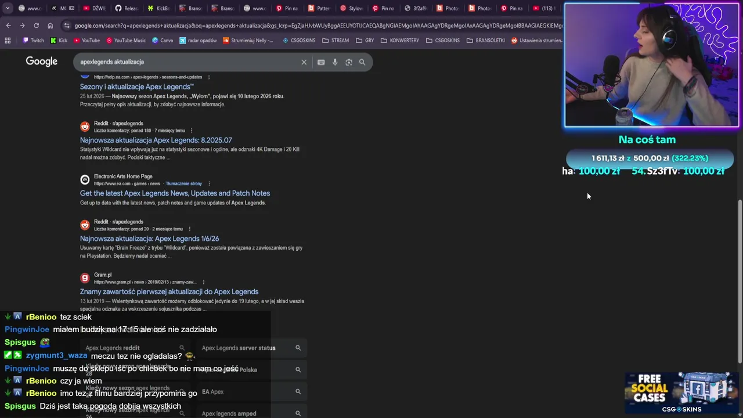Screen dimensions: 743x418
Task: Open Get the latest Apex Legends News result
Action: point(175,193)
